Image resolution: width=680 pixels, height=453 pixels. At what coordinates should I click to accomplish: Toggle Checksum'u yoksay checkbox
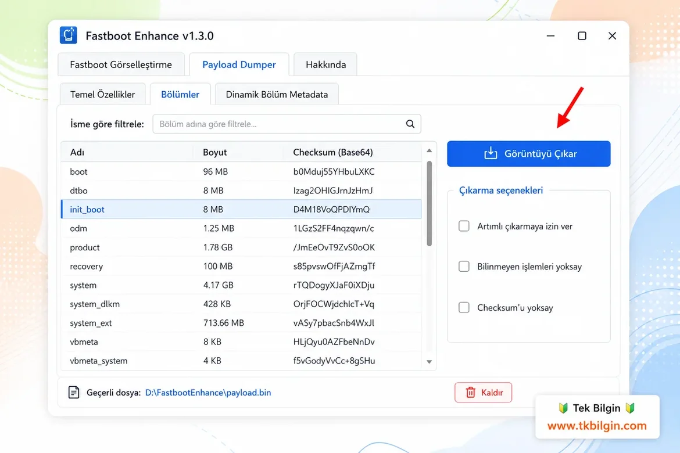[x=464, y=307]
